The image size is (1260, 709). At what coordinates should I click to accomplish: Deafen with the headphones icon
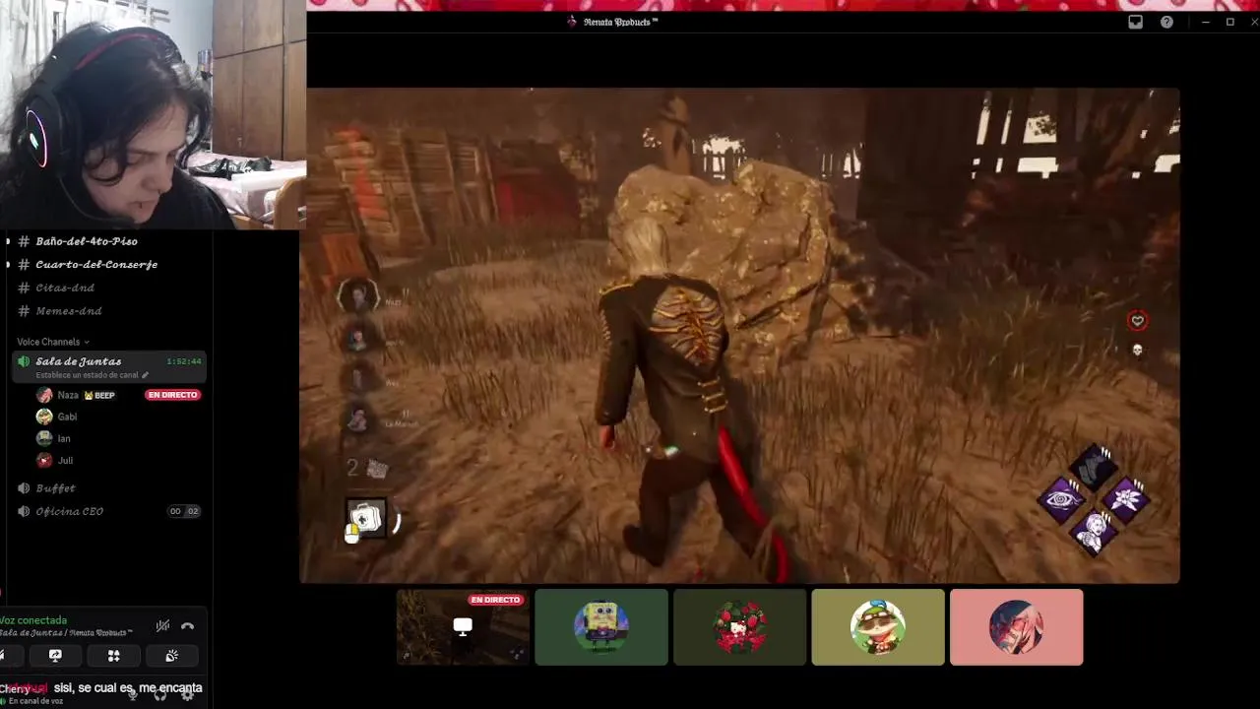pos(160,694)
